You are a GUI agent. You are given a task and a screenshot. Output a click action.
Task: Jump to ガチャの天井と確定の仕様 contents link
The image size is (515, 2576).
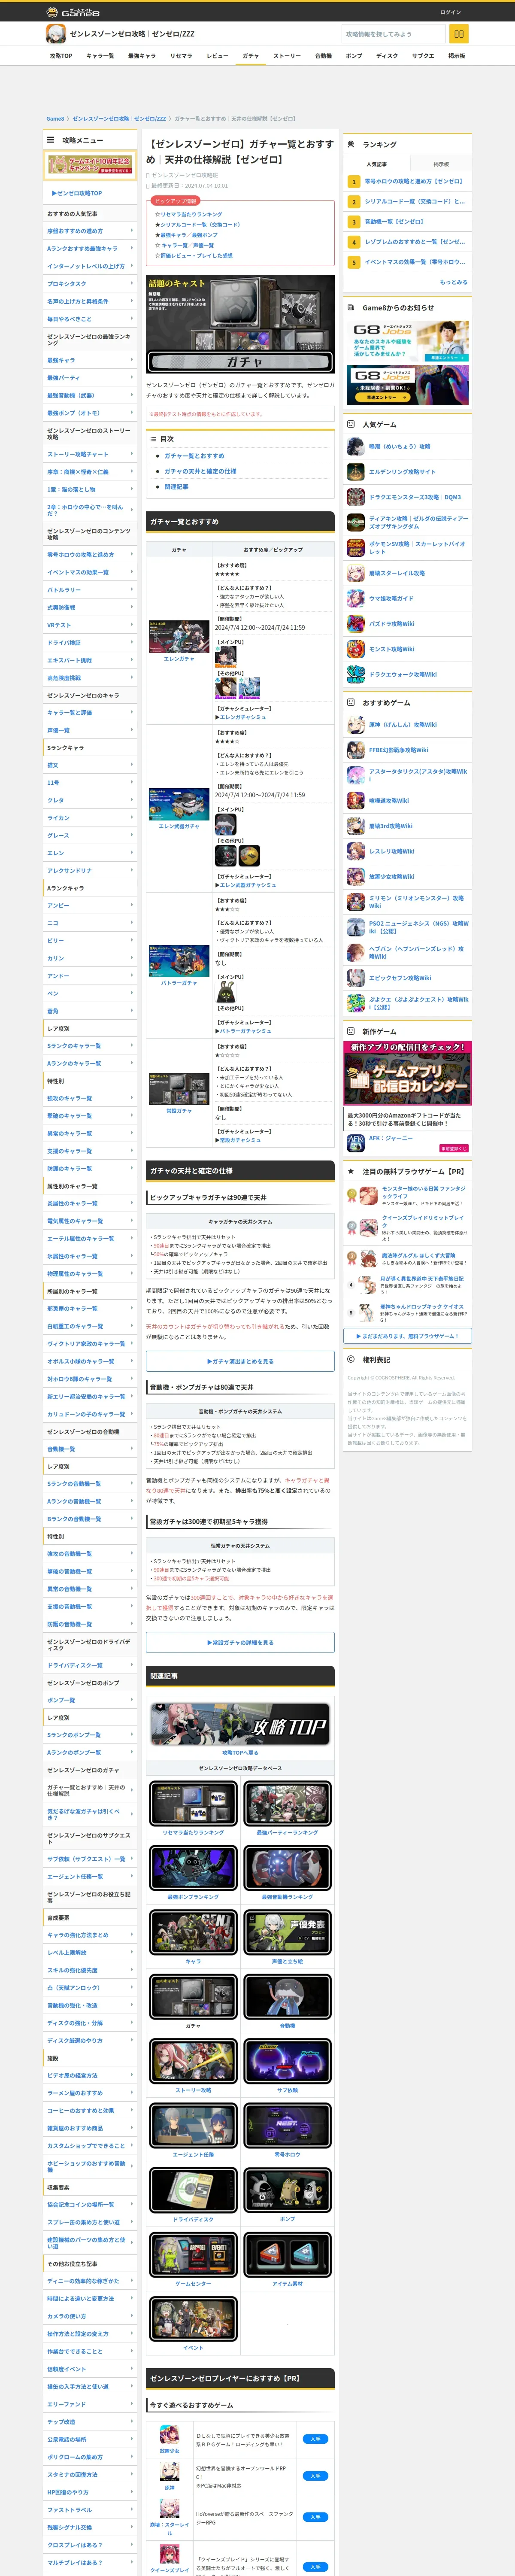[x=200, y=471]
